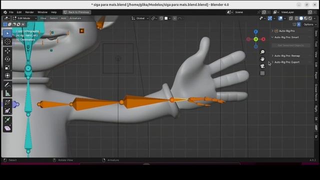The height and width of the screenshot is (180, 320).
Task: Click the pan view hand icon
Action: click(262, 59)
